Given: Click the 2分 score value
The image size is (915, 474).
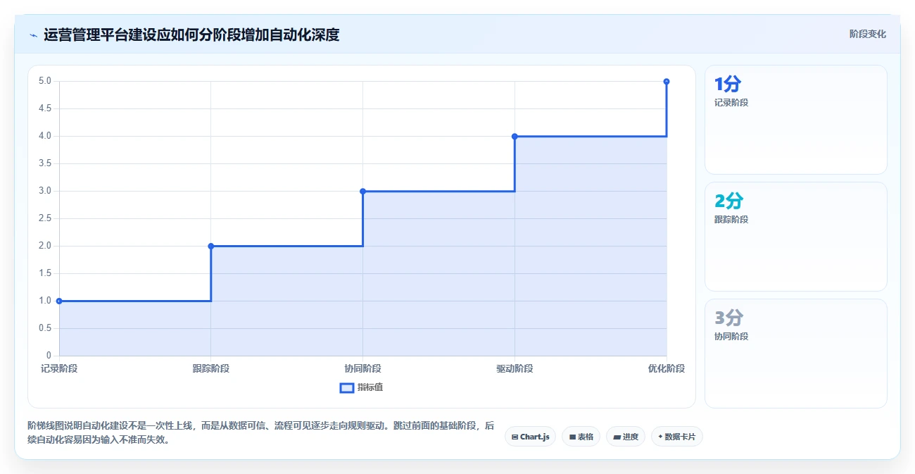Looking at the screenshot, I should click(x=728, y=201).
